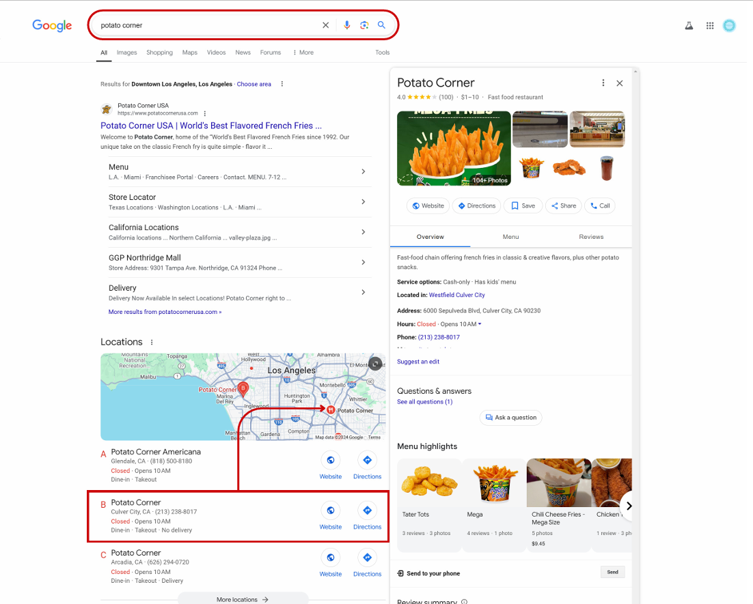
Task: Expand the Store Locator sitelink
Action: [363, 202]
